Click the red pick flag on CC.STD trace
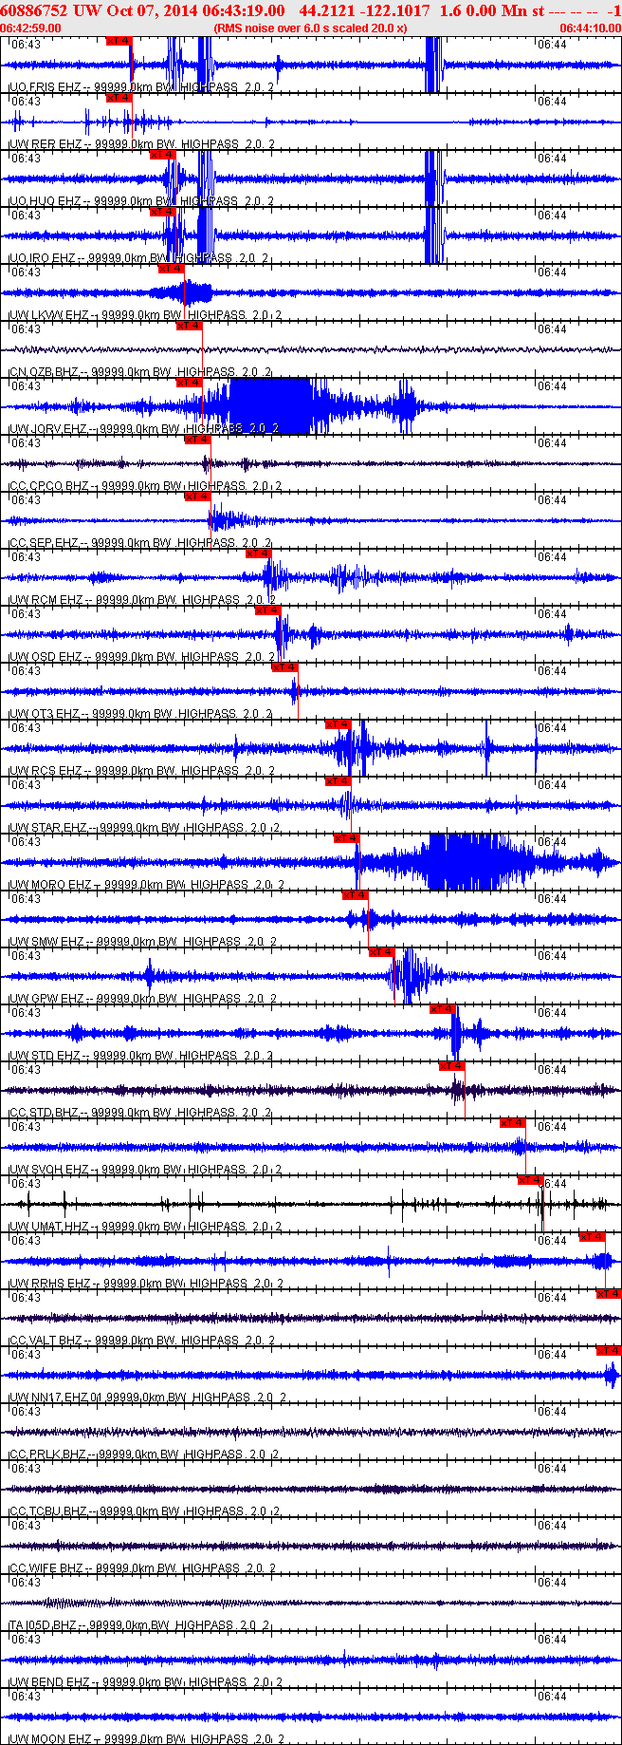 451,1066
